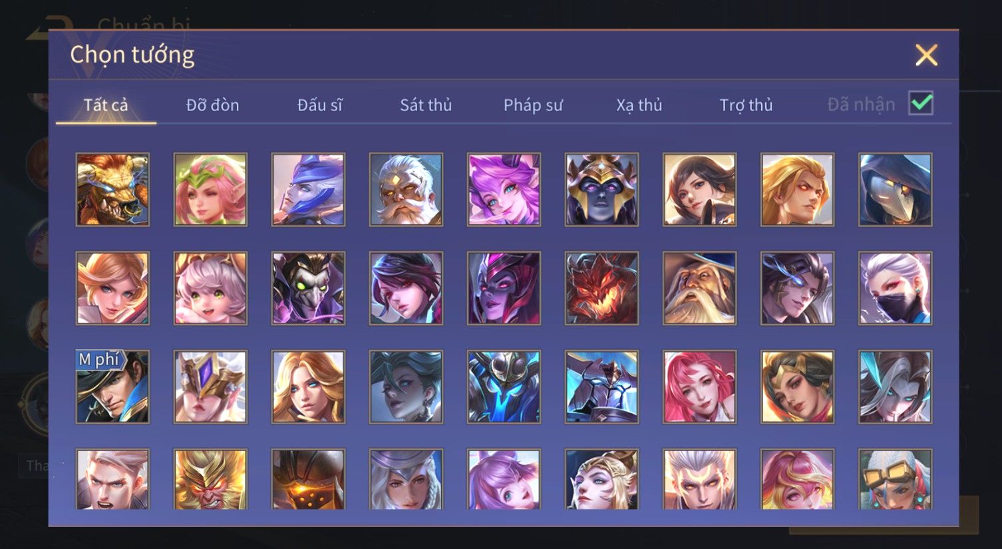This screenshot has width=1002, height=549.
Task: Toggle the Đã nhận checkbox
Action: pos(921,104)
